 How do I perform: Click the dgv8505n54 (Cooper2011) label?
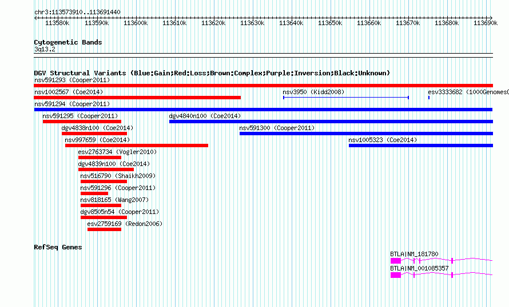coord(120,212)
